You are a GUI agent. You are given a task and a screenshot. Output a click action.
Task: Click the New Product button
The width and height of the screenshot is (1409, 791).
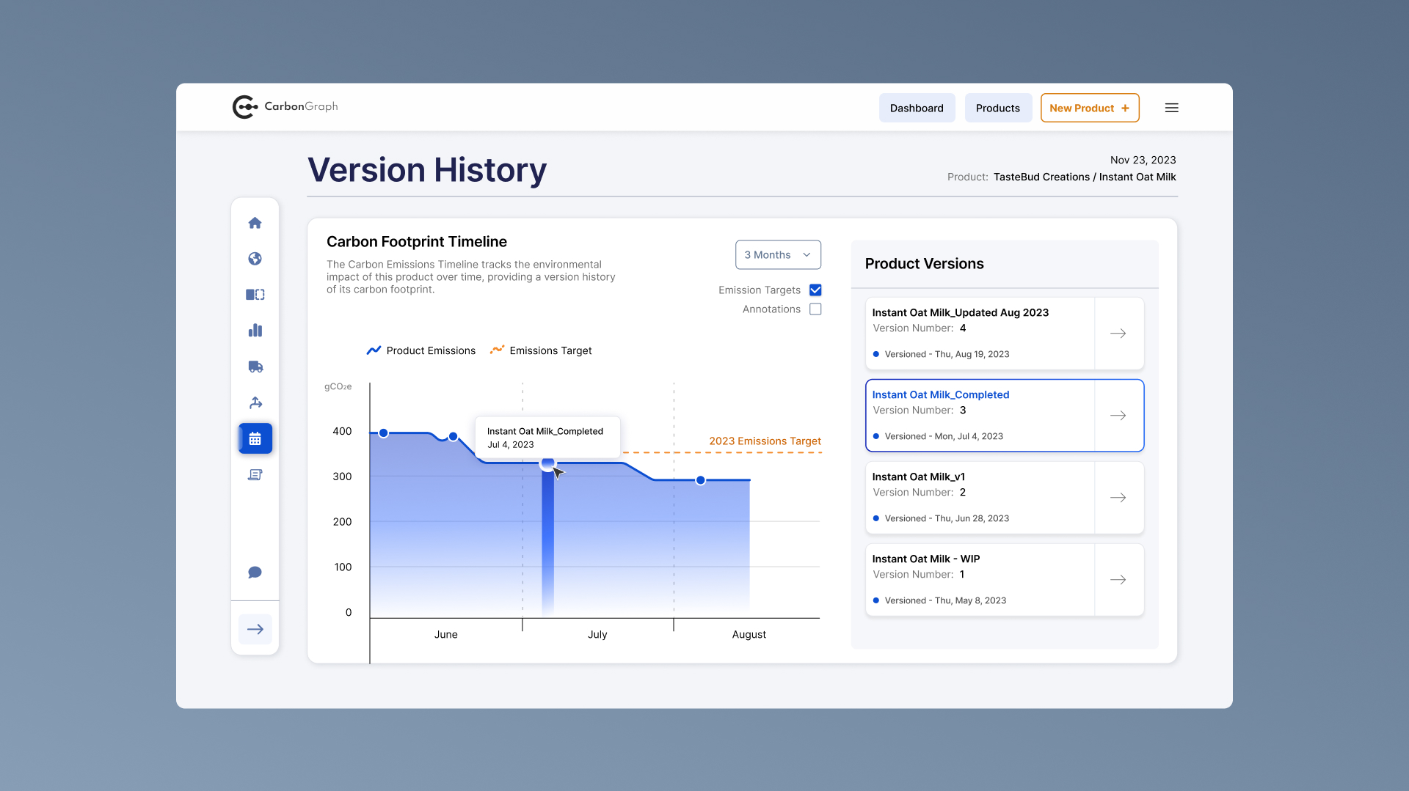point(1089,108)
